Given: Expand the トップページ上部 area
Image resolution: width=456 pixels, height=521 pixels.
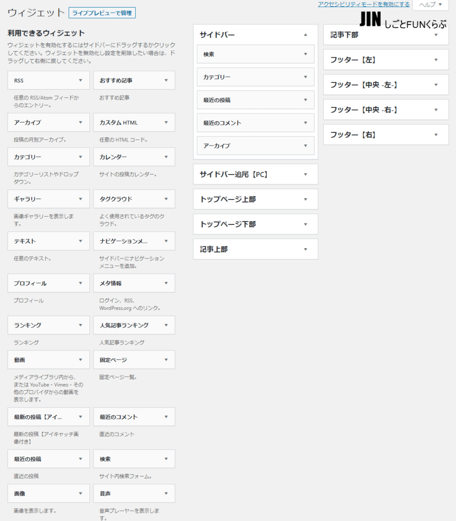Looking at the screenshot, I should pos(306,199).
